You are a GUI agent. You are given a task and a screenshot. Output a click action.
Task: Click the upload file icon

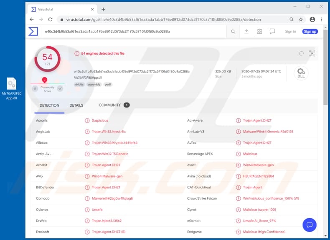(246, 32)
